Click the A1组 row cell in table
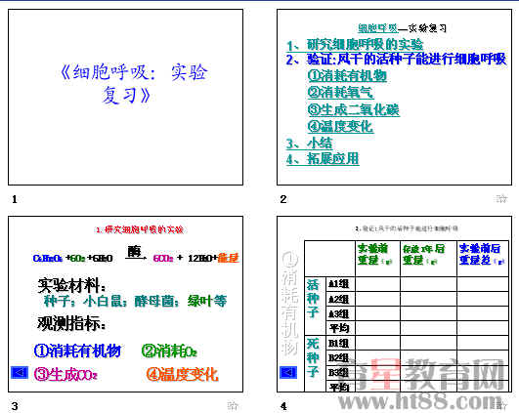 (340, 284)
